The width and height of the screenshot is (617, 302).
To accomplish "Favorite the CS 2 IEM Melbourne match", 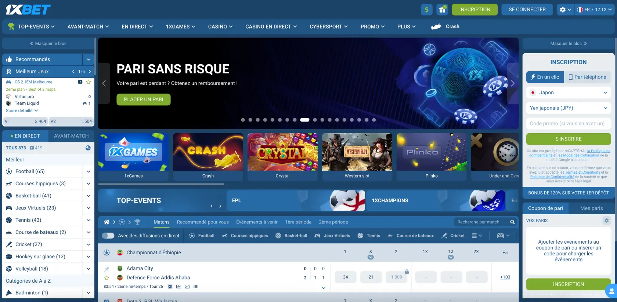I will coord(89,82).
